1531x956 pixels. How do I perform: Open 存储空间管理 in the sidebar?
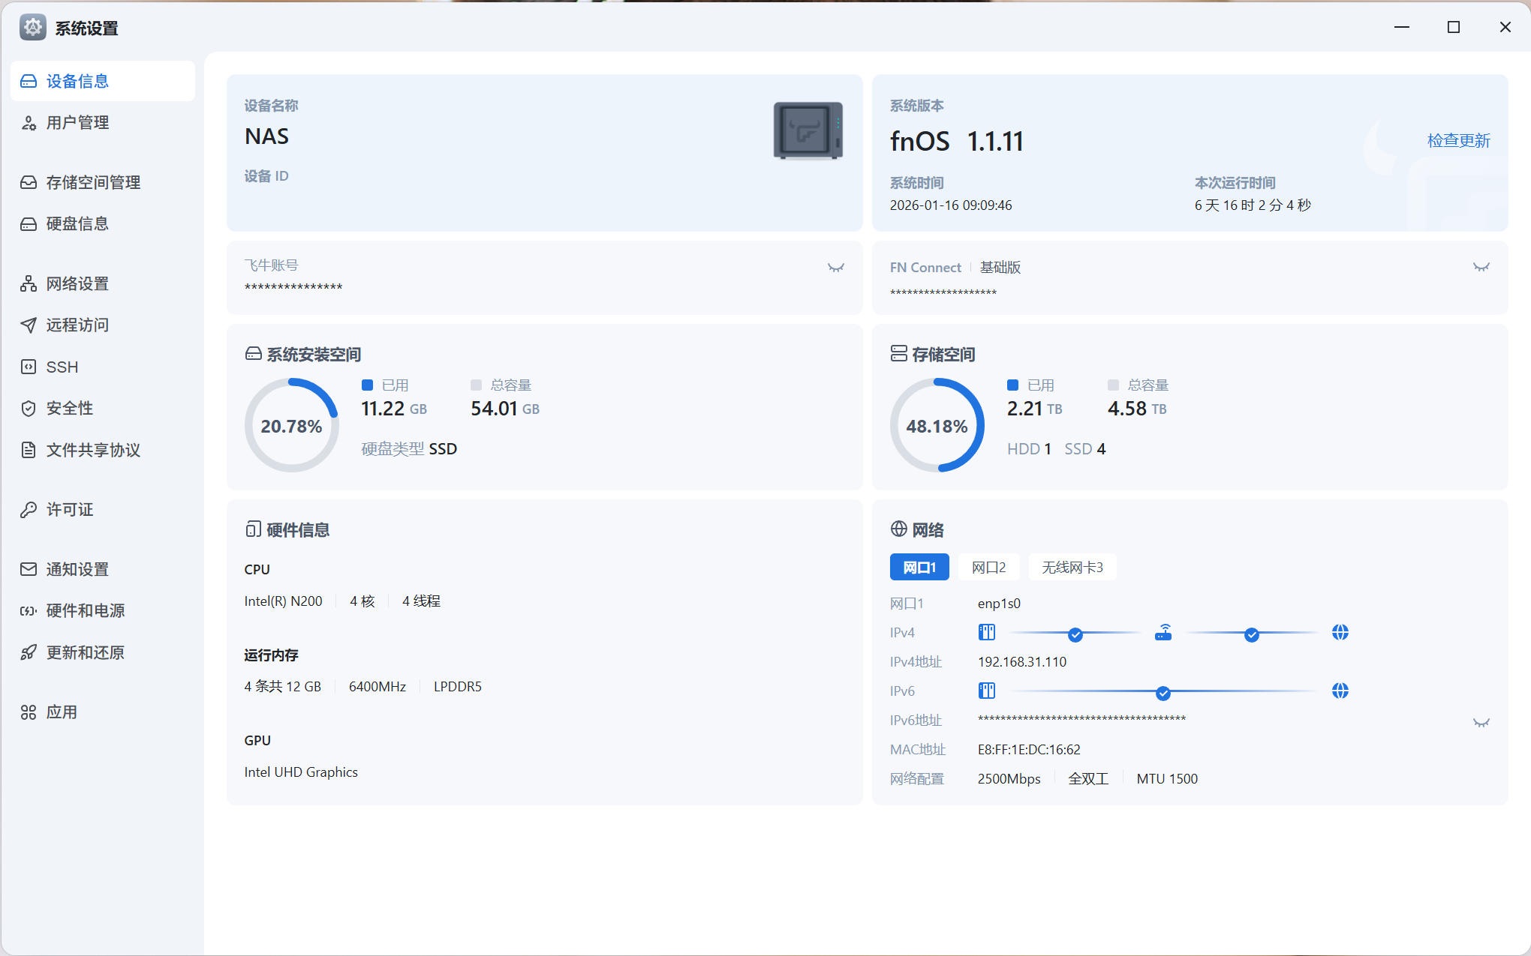point(93,182)
